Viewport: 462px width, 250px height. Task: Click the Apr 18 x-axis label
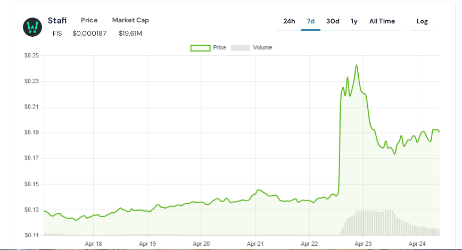93,244
